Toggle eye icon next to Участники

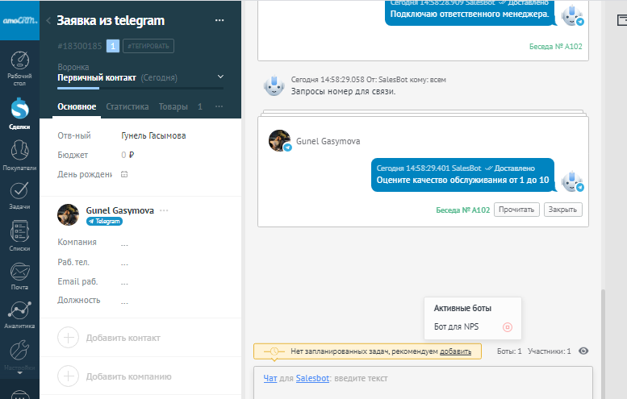pyautogui.click(x=583, y=351)
